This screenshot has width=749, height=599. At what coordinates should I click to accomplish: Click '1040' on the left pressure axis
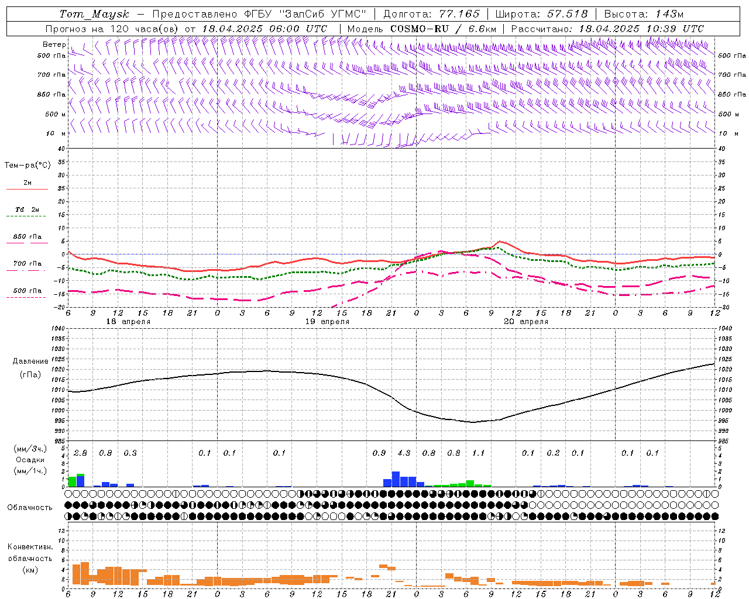(x=57, y=329)
